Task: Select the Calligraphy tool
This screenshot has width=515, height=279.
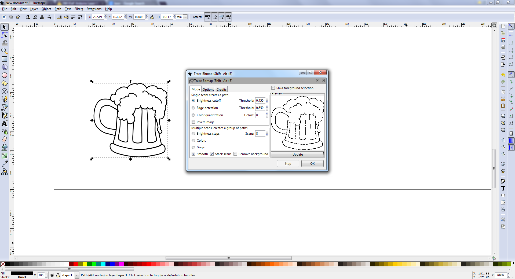Action: [5, 115]
